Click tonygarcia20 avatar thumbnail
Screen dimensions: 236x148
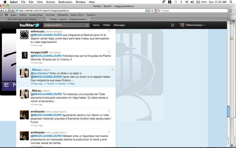click(x=25, y=55)
